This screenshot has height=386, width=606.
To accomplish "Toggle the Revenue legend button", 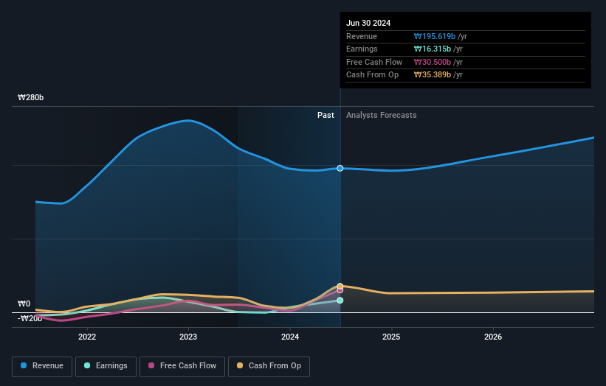I will point(42,366).
